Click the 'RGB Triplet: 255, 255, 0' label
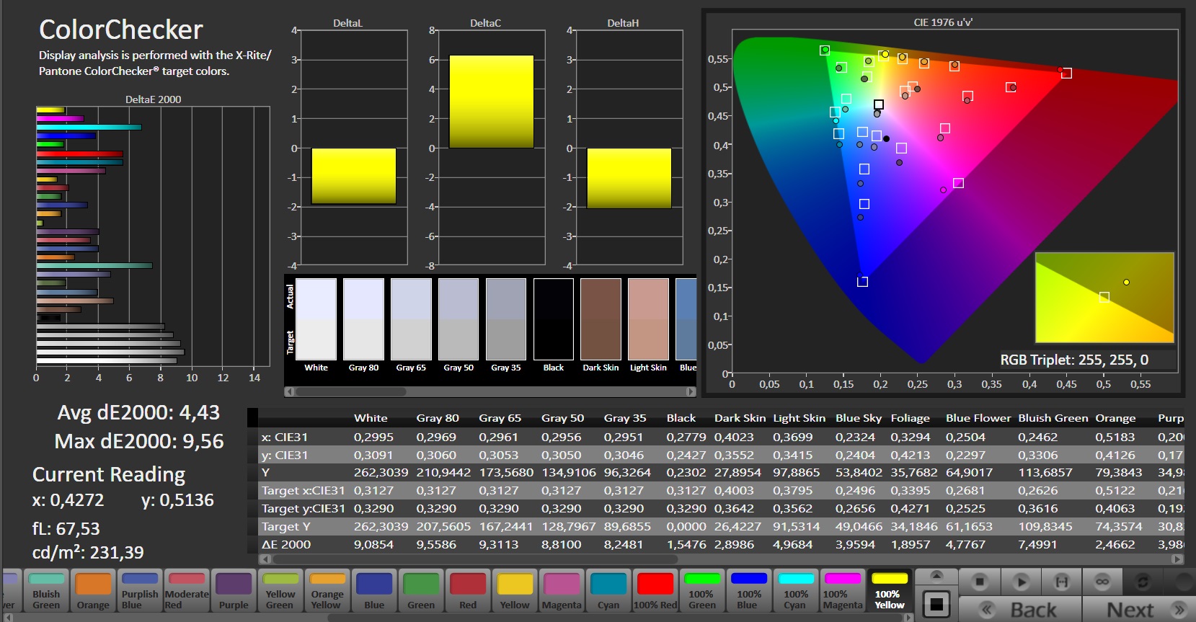This screenshot has height=622, width=1196. tap(1074, 360)
